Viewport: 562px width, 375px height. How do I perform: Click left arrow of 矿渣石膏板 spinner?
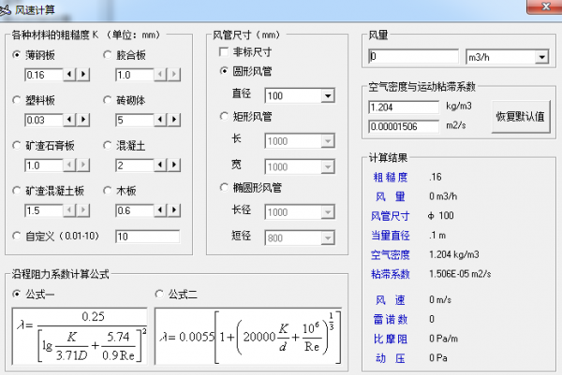click(69, 165)
